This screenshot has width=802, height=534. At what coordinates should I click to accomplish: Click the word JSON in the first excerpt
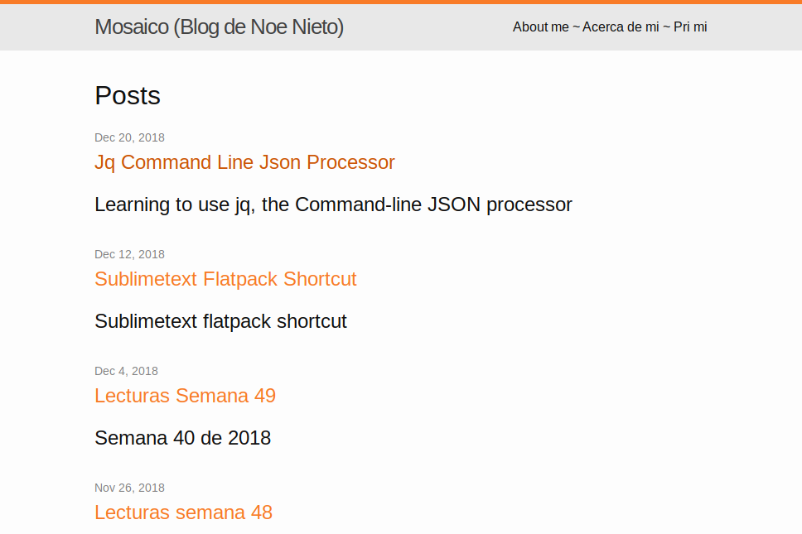tap(454, 204)
